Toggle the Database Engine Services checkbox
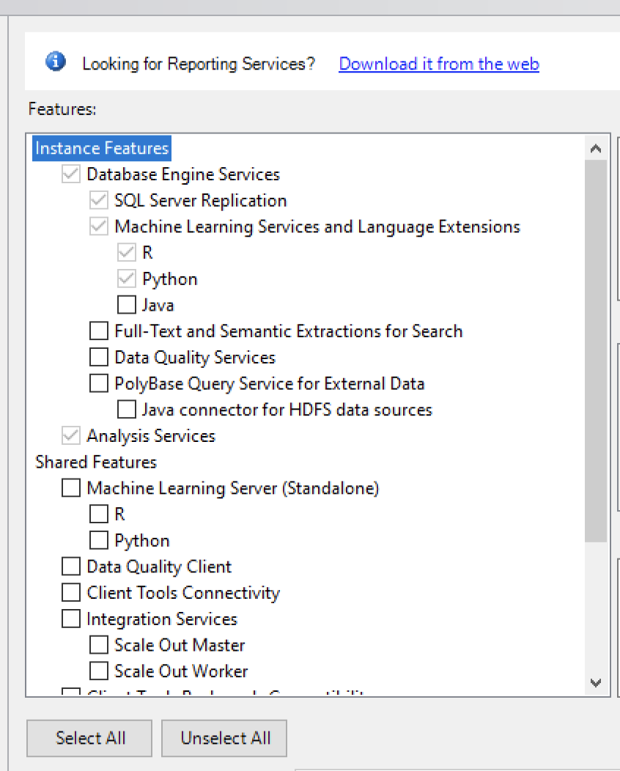This screenshot has width=620, height=771. click(71, 174)
